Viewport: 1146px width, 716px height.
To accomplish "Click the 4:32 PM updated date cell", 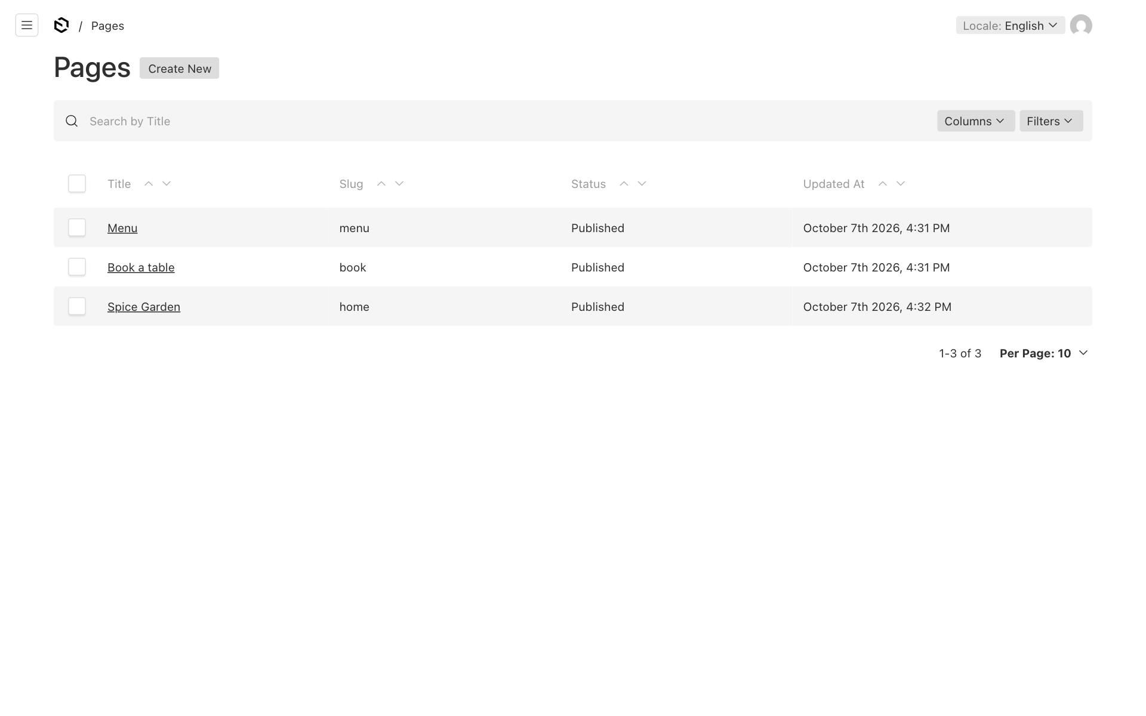I will (877, 307).
